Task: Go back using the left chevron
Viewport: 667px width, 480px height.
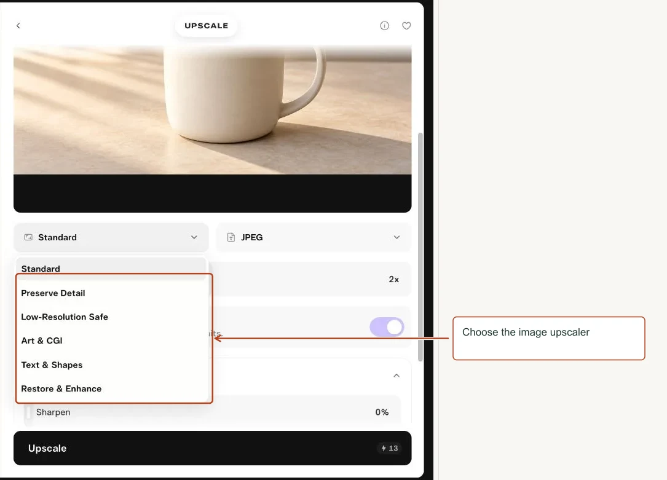Action: click(x=18, y=26)
